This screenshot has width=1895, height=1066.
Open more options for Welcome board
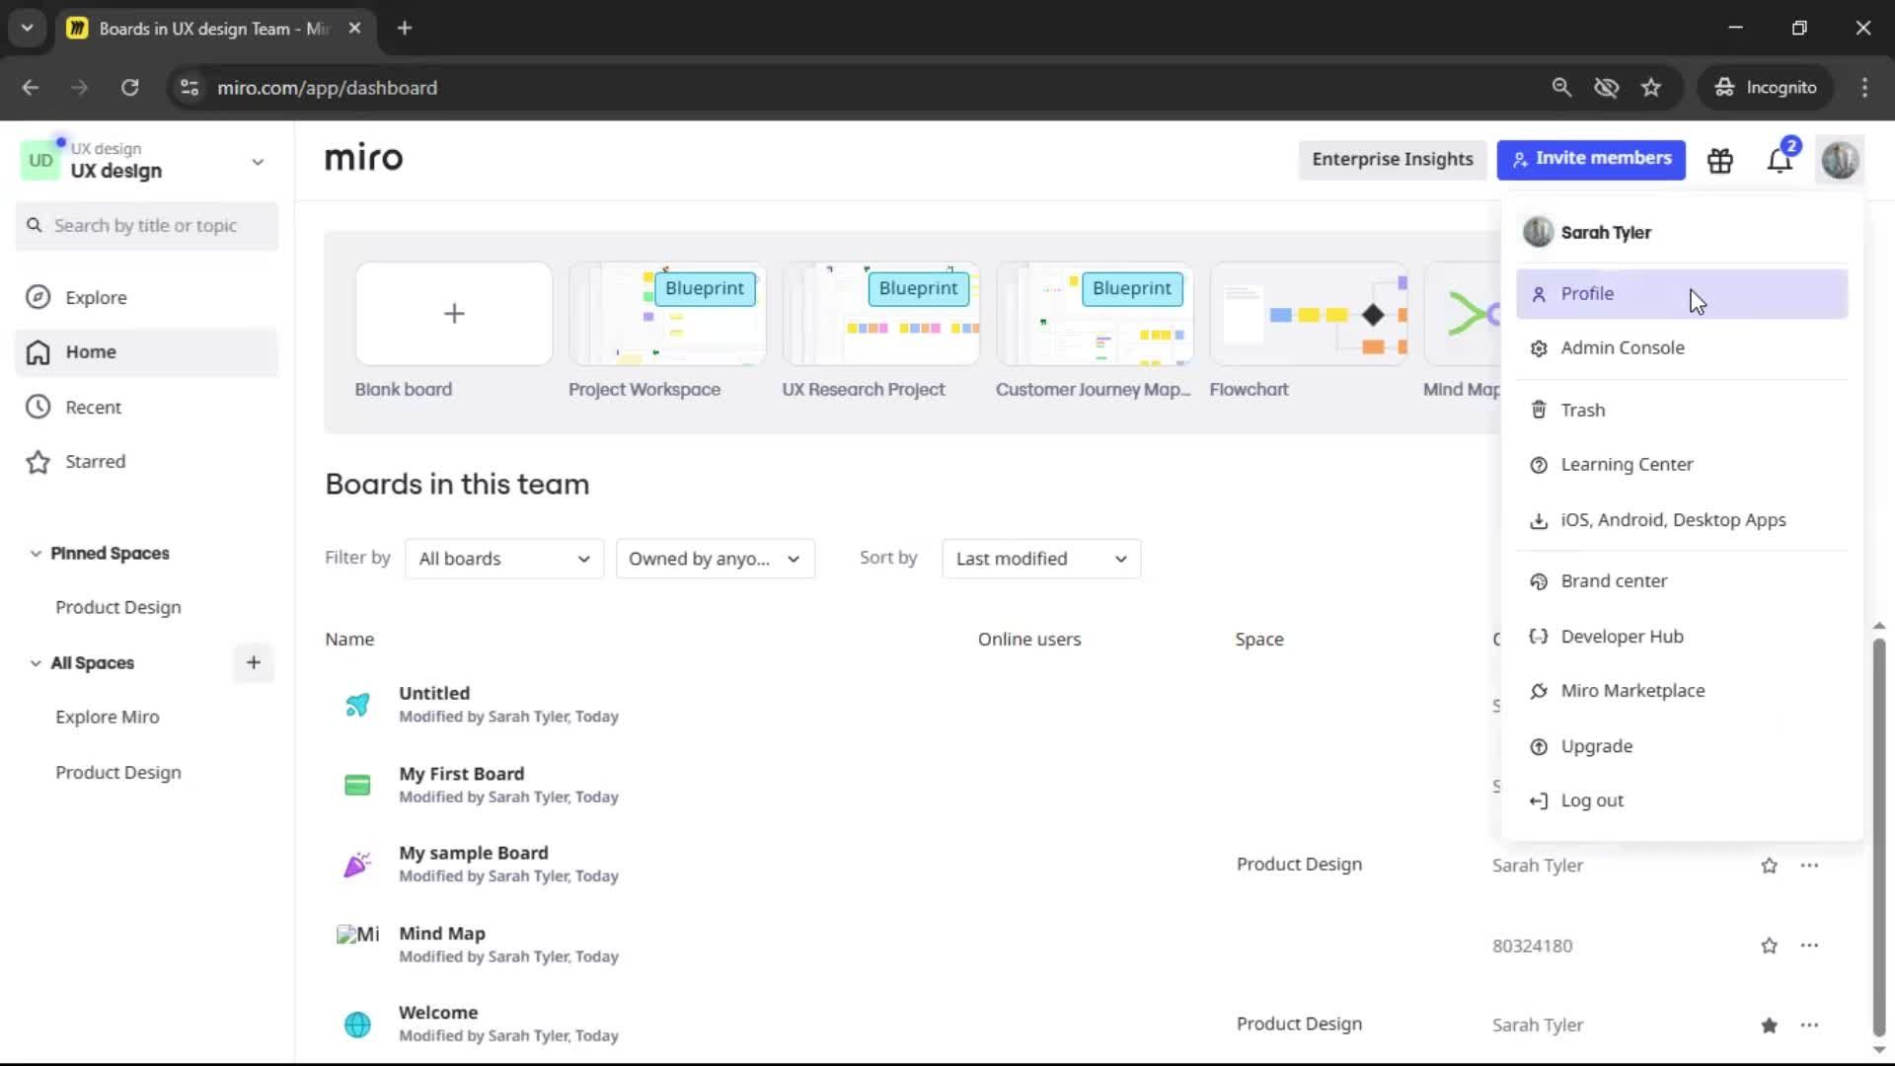point(1809,1025)
